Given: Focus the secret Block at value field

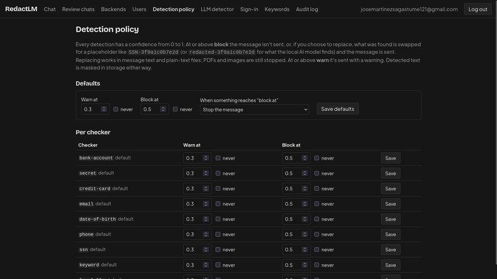Looking at the screenshot, I should point(296,173).
